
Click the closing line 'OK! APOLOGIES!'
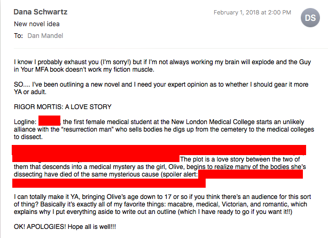tap(65, 227)
